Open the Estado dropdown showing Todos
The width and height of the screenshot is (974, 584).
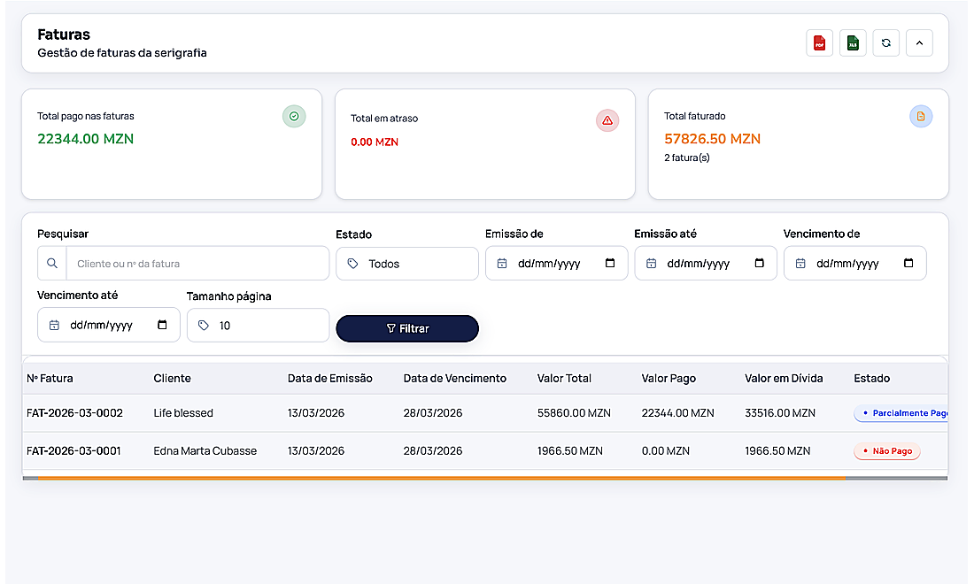[x=407, y=264]
